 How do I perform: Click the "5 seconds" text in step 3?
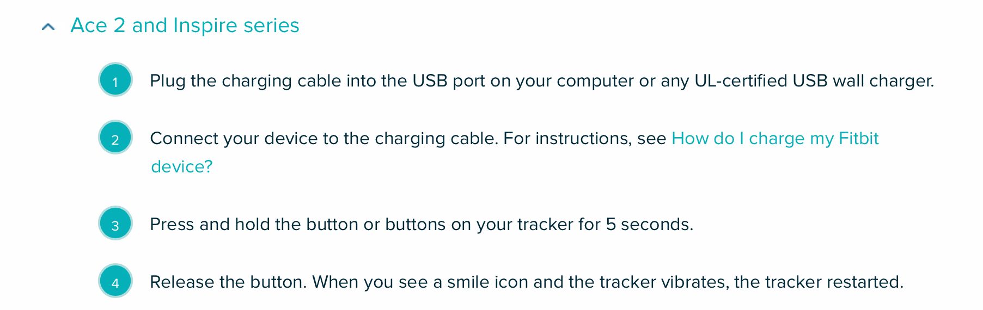649,225
